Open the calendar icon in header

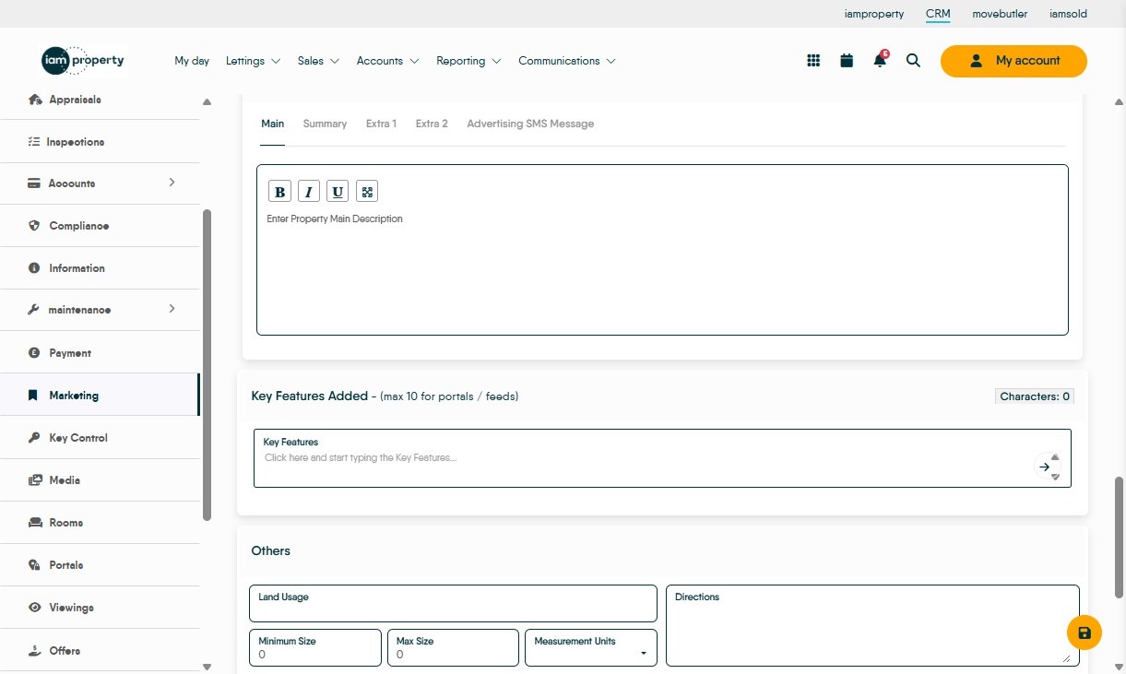point(847,61)
